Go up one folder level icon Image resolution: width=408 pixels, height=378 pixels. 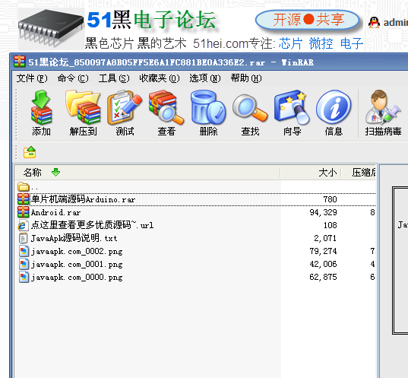pyautogui.click(x=30, y=152)
